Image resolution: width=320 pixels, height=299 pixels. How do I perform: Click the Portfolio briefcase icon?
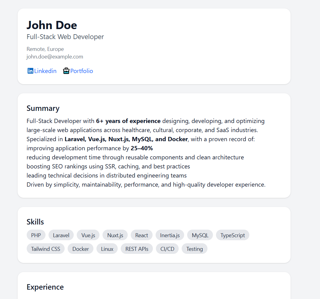coord(66,71)
